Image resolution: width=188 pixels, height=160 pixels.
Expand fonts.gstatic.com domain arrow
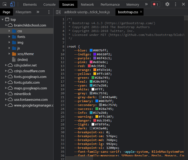pyautogui.click(x=6, y=82)
